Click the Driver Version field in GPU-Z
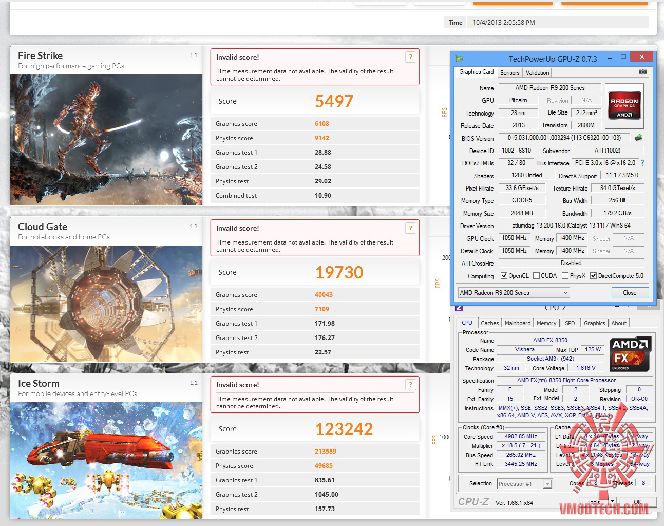Screen dimensions: 664x526 571,226
